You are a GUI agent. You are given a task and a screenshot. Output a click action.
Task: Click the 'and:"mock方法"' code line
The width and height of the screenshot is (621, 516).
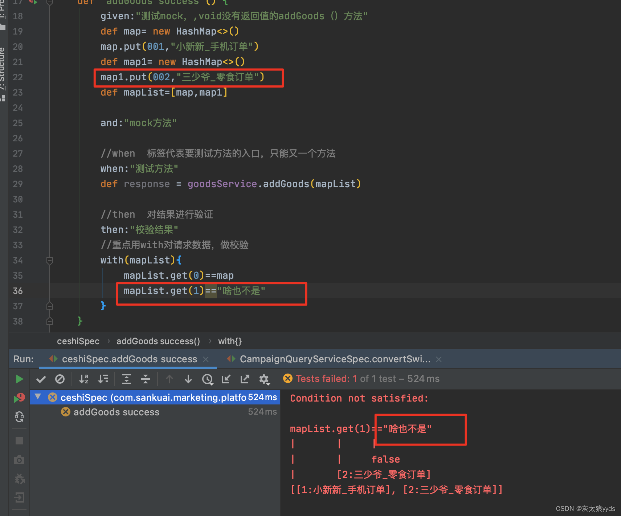[139, 123]
